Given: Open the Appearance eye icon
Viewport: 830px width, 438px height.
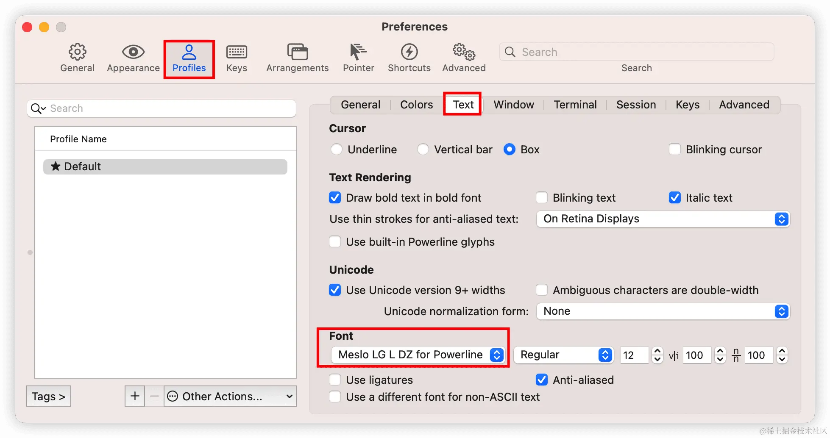Looking at the screenshot, I should click(x=133, y=52).
